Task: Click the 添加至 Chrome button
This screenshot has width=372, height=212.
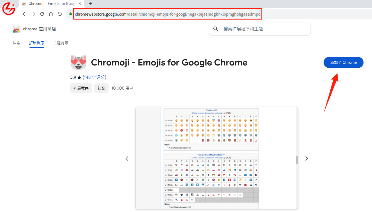Action: click(x=344, y=62)
